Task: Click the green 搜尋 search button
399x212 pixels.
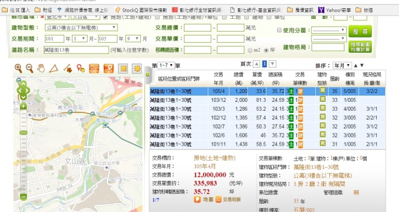Action: coord(360,32)
